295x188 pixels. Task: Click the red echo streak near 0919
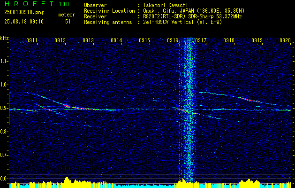(250, 100)
